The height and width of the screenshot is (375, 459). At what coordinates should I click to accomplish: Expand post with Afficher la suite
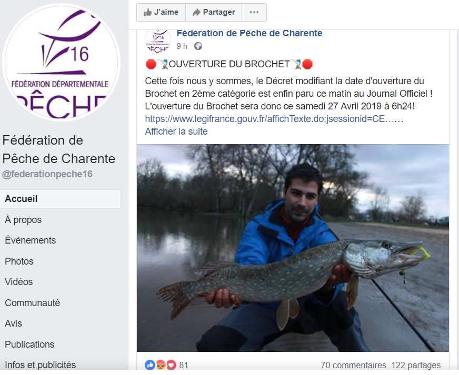[x=176, y=131]
